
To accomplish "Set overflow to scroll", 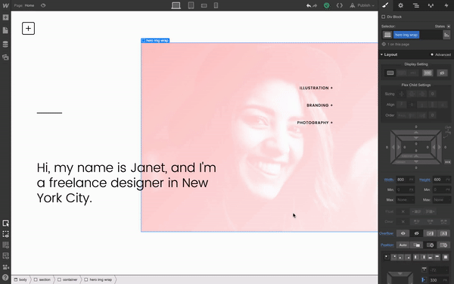I will click(x=430, y=233).
